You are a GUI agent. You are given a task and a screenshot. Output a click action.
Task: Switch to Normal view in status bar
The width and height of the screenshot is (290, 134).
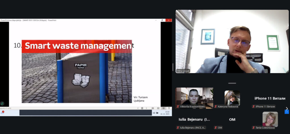click(x=153, y=108)
